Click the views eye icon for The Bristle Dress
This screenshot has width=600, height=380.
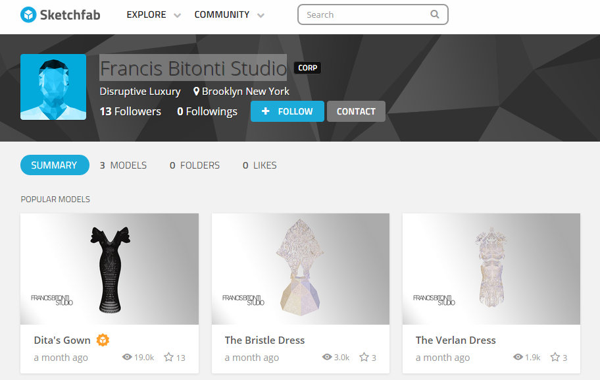click(x=327, y=357)
